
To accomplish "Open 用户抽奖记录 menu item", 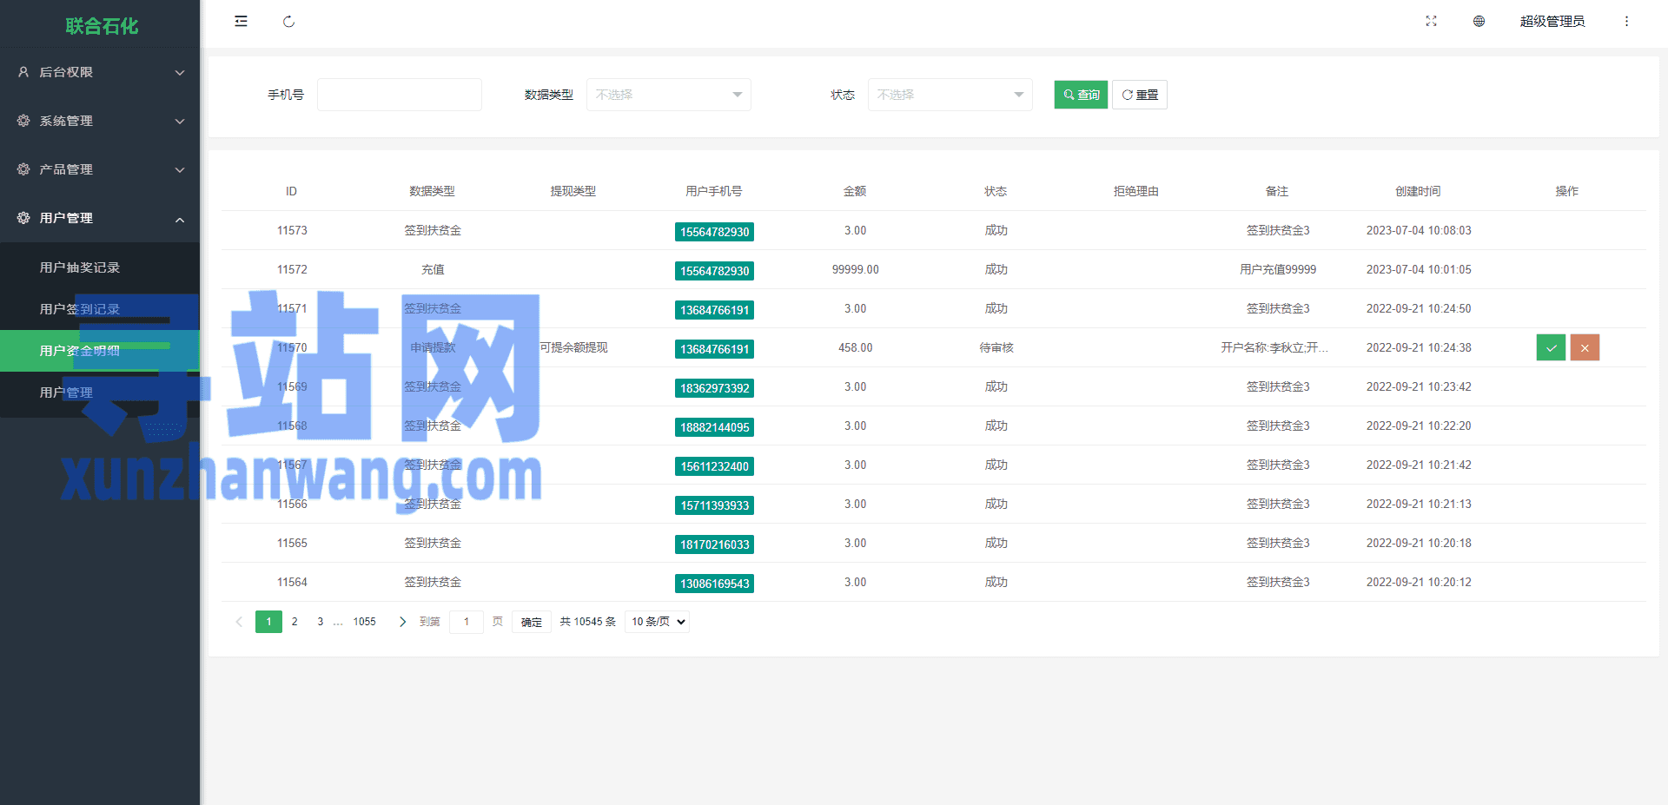I will pyautogui.click(x=100, y=267).
